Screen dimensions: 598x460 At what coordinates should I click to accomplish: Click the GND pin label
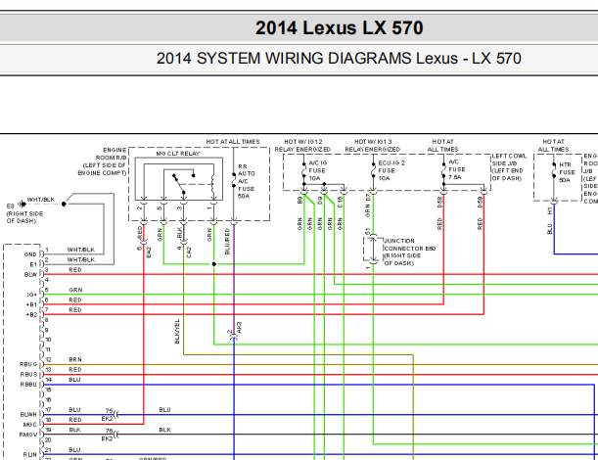click(30, 254)
